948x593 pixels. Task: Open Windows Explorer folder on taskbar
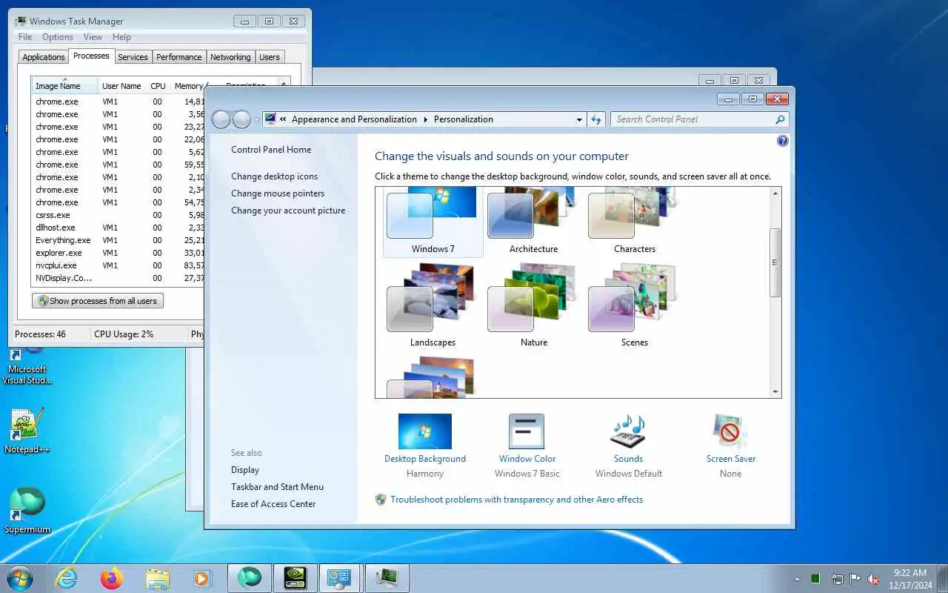[157, 578]
